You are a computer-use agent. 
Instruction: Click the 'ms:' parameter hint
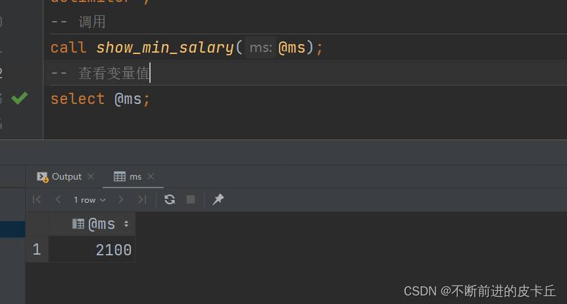pos(261,48)
